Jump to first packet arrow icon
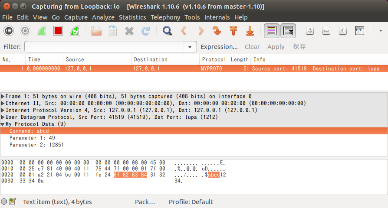The height and width of the screenshot is (208, 388). point(233,31)
